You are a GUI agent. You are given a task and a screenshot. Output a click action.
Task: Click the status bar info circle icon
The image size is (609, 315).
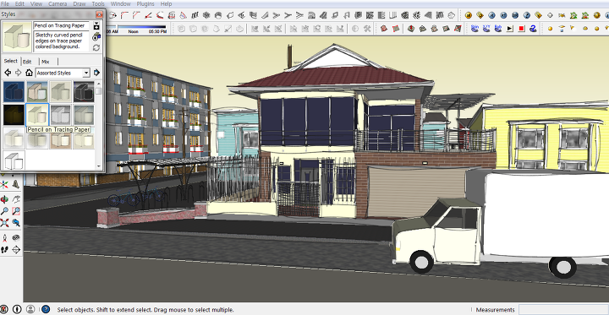click(x=17, y=309)
